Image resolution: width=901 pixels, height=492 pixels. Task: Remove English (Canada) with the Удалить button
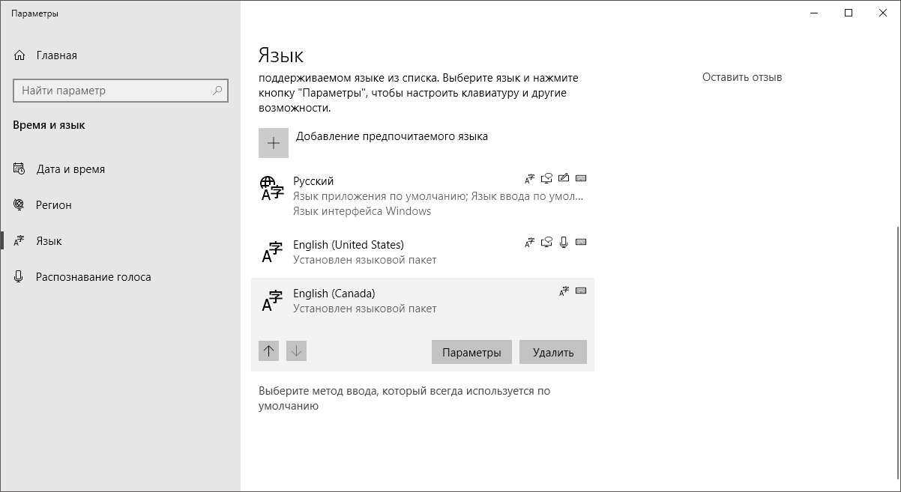click(x=553, y=352)
